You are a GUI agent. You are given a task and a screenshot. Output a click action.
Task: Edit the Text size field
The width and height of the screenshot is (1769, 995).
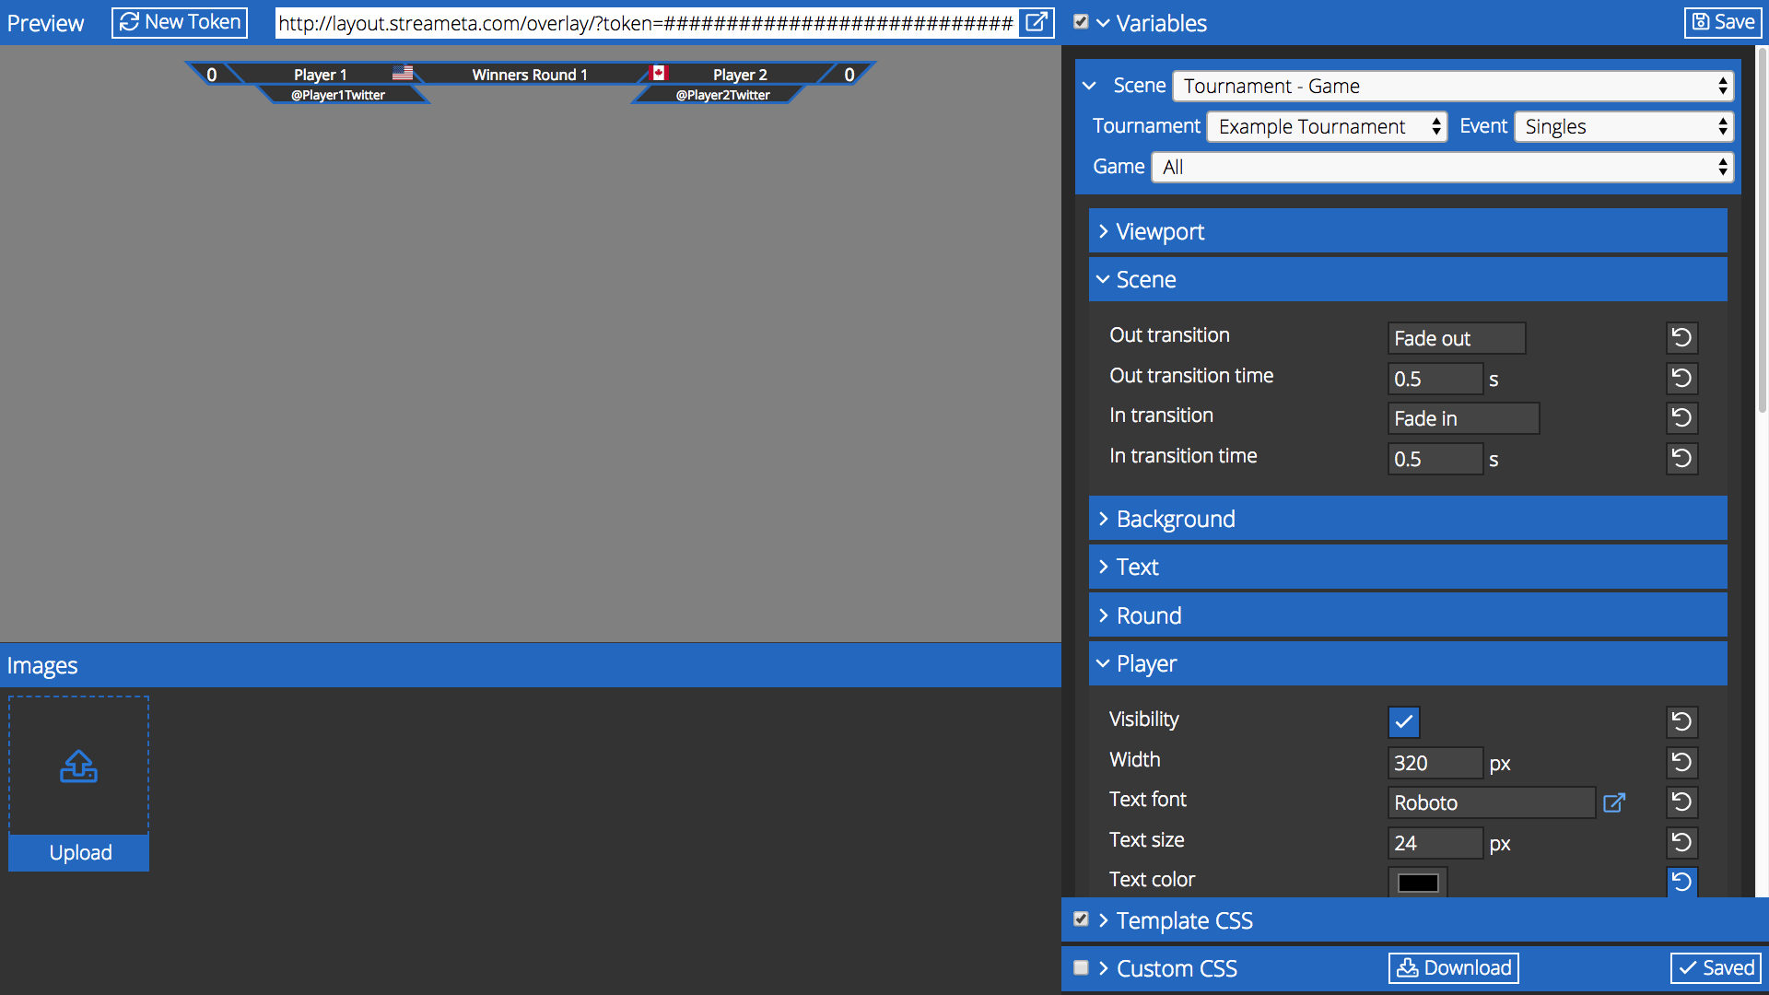coord(1435,842)
